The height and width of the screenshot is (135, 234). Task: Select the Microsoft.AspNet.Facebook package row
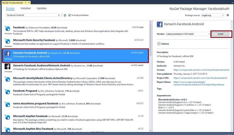(x=75, y=119)
